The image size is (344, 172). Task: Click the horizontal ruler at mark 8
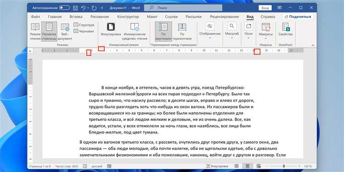click(x=179, y=50)
